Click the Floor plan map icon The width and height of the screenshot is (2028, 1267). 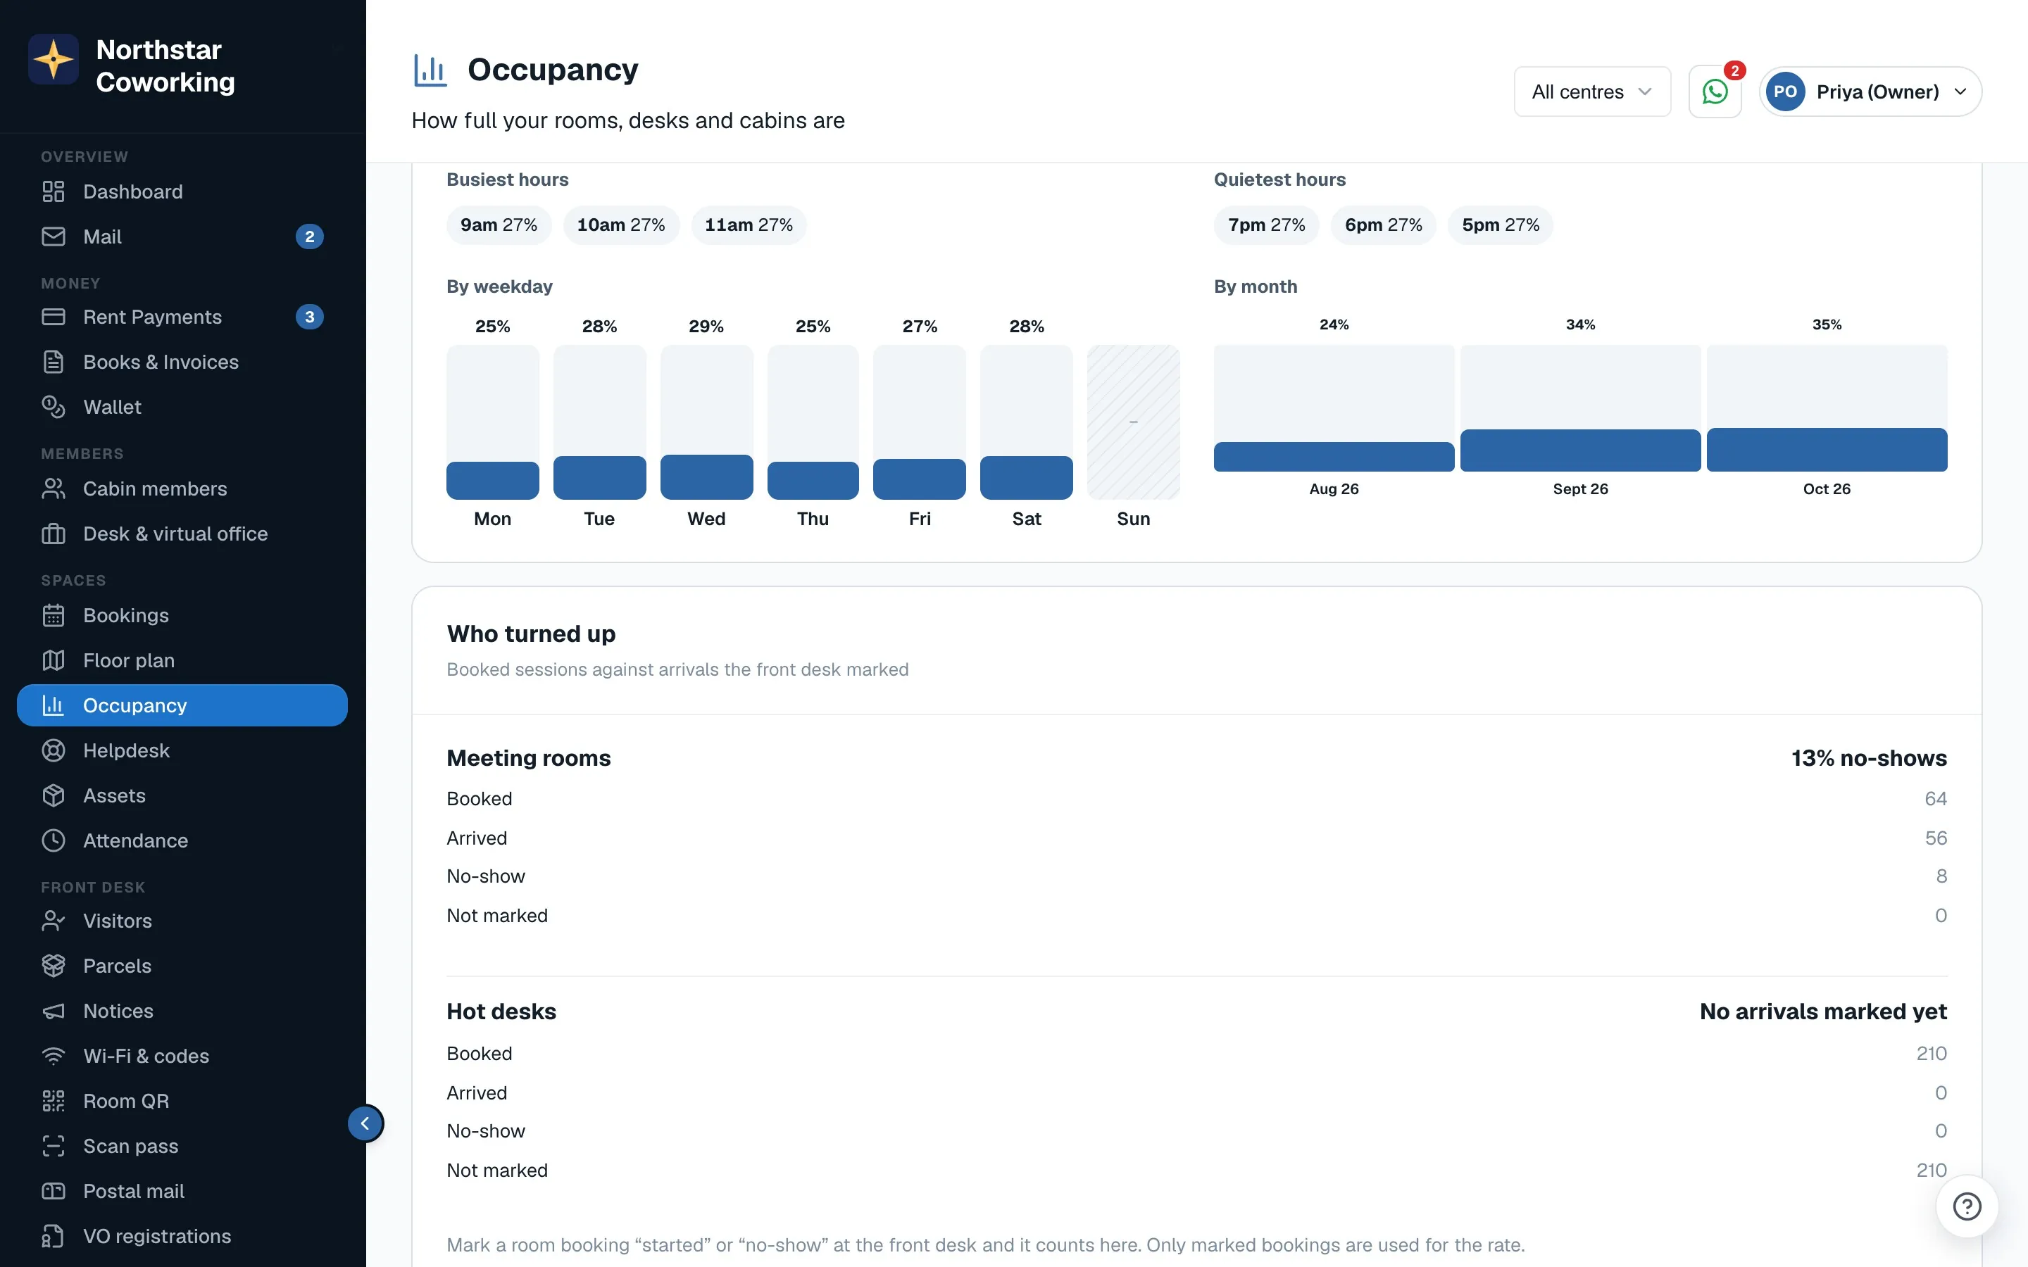[x=54, y=661]
